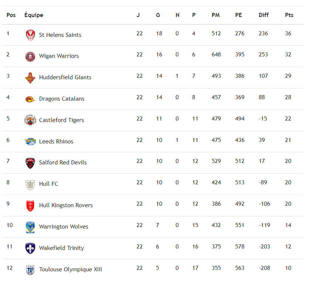Click the Wakefield Trinity fleur-de-lis logo
Viewport: 309px width, 282px height.
pyautogui.click(x=30, y=248)
